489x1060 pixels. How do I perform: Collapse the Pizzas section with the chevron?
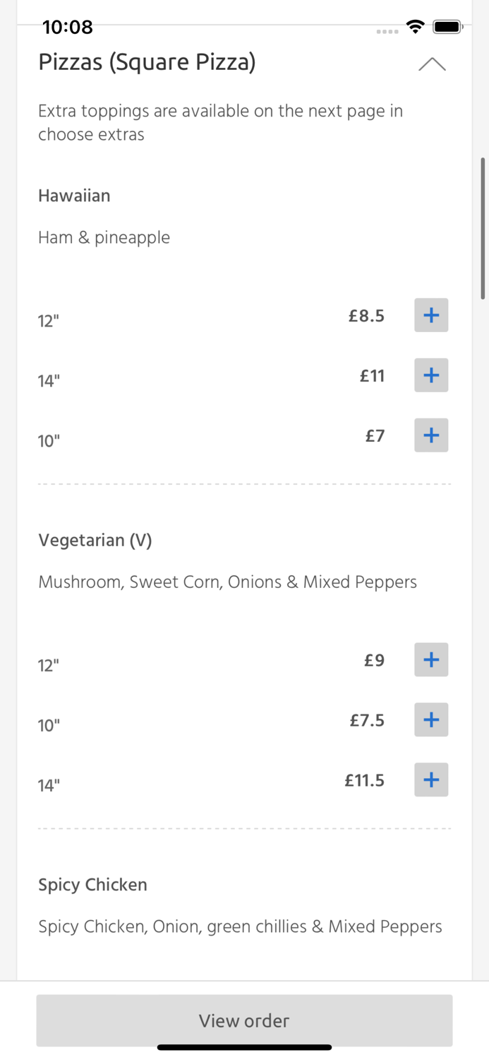432,64
